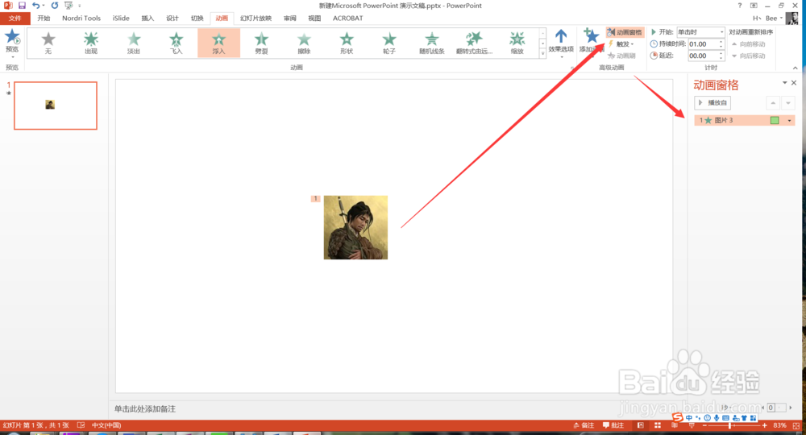Open the 文件 file tab
806x435 pixels.
click(x=15, y=19)
